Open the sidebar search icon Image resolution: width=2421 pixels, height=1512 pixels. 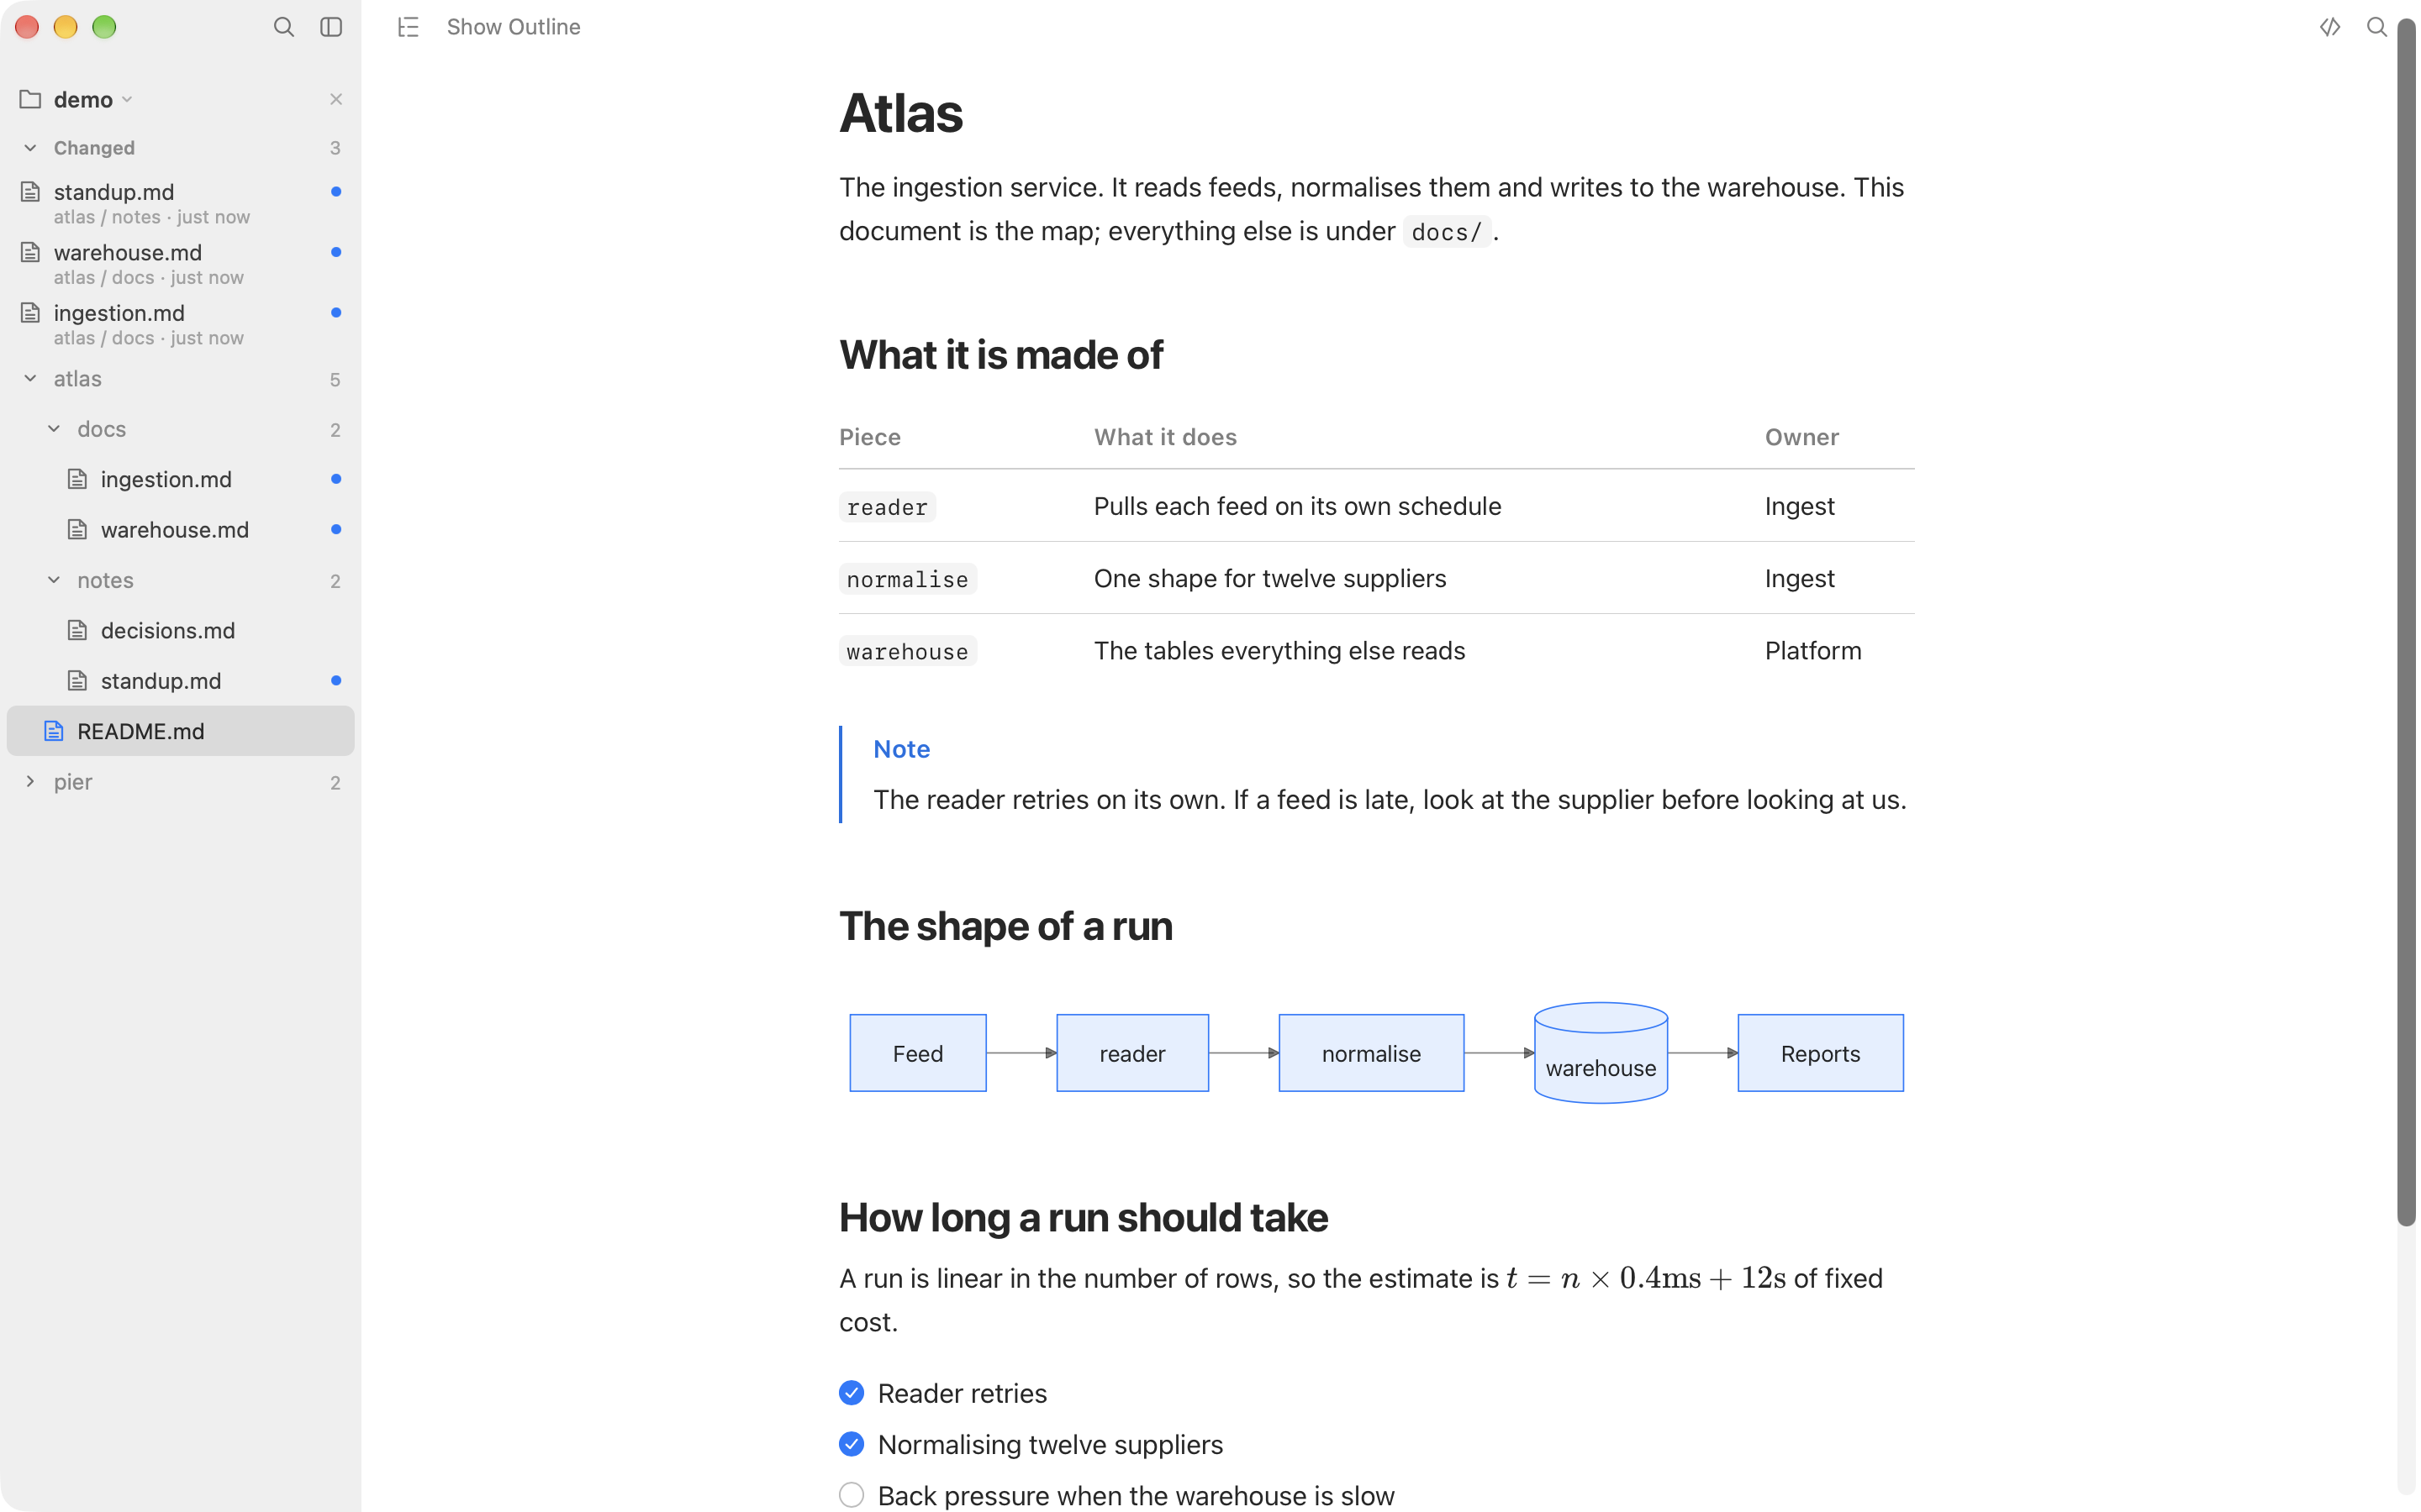pos(284,27)
